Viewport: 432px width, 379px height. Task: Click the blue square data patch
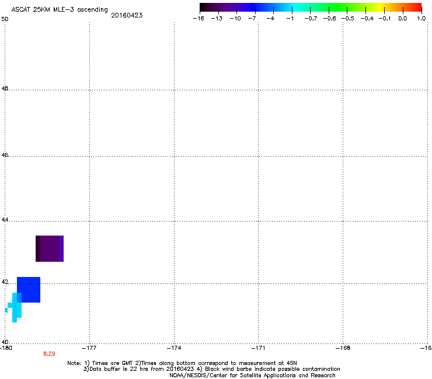pyautogui.click(x=29, y=290)
